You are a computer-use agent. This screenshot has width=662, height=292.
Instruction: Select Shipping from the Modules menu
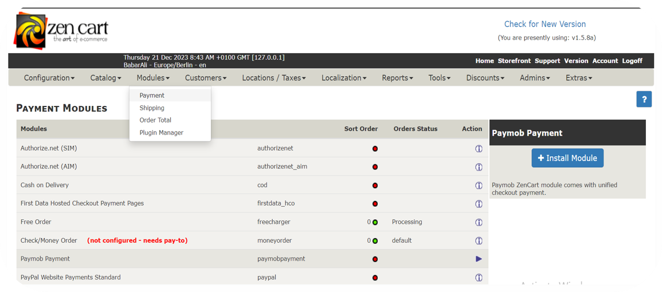click(152, 108)
